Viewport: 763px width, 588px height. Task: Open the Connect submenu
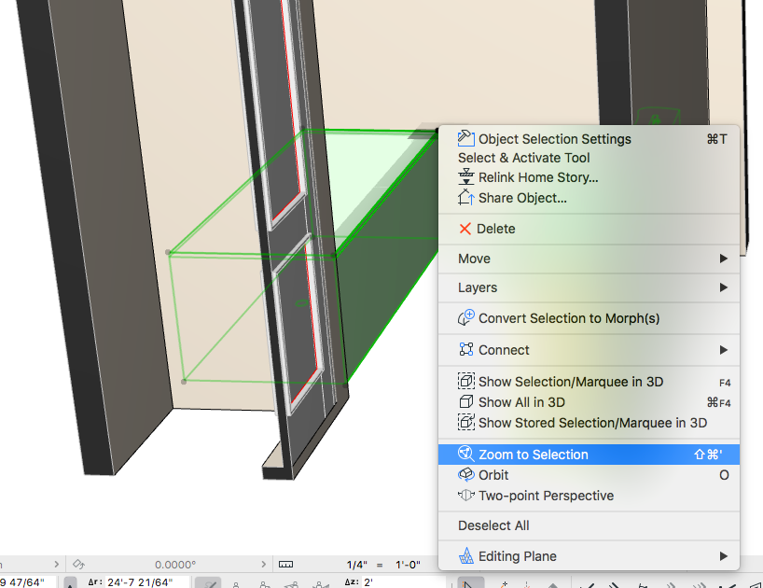coord(589,349)
